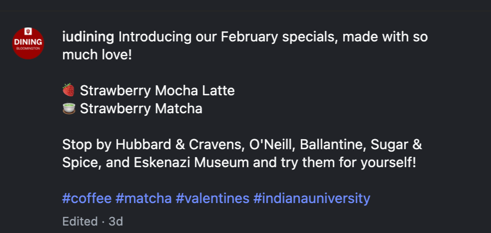
Task: Click the word Ballantine
Action: point(334,145)
